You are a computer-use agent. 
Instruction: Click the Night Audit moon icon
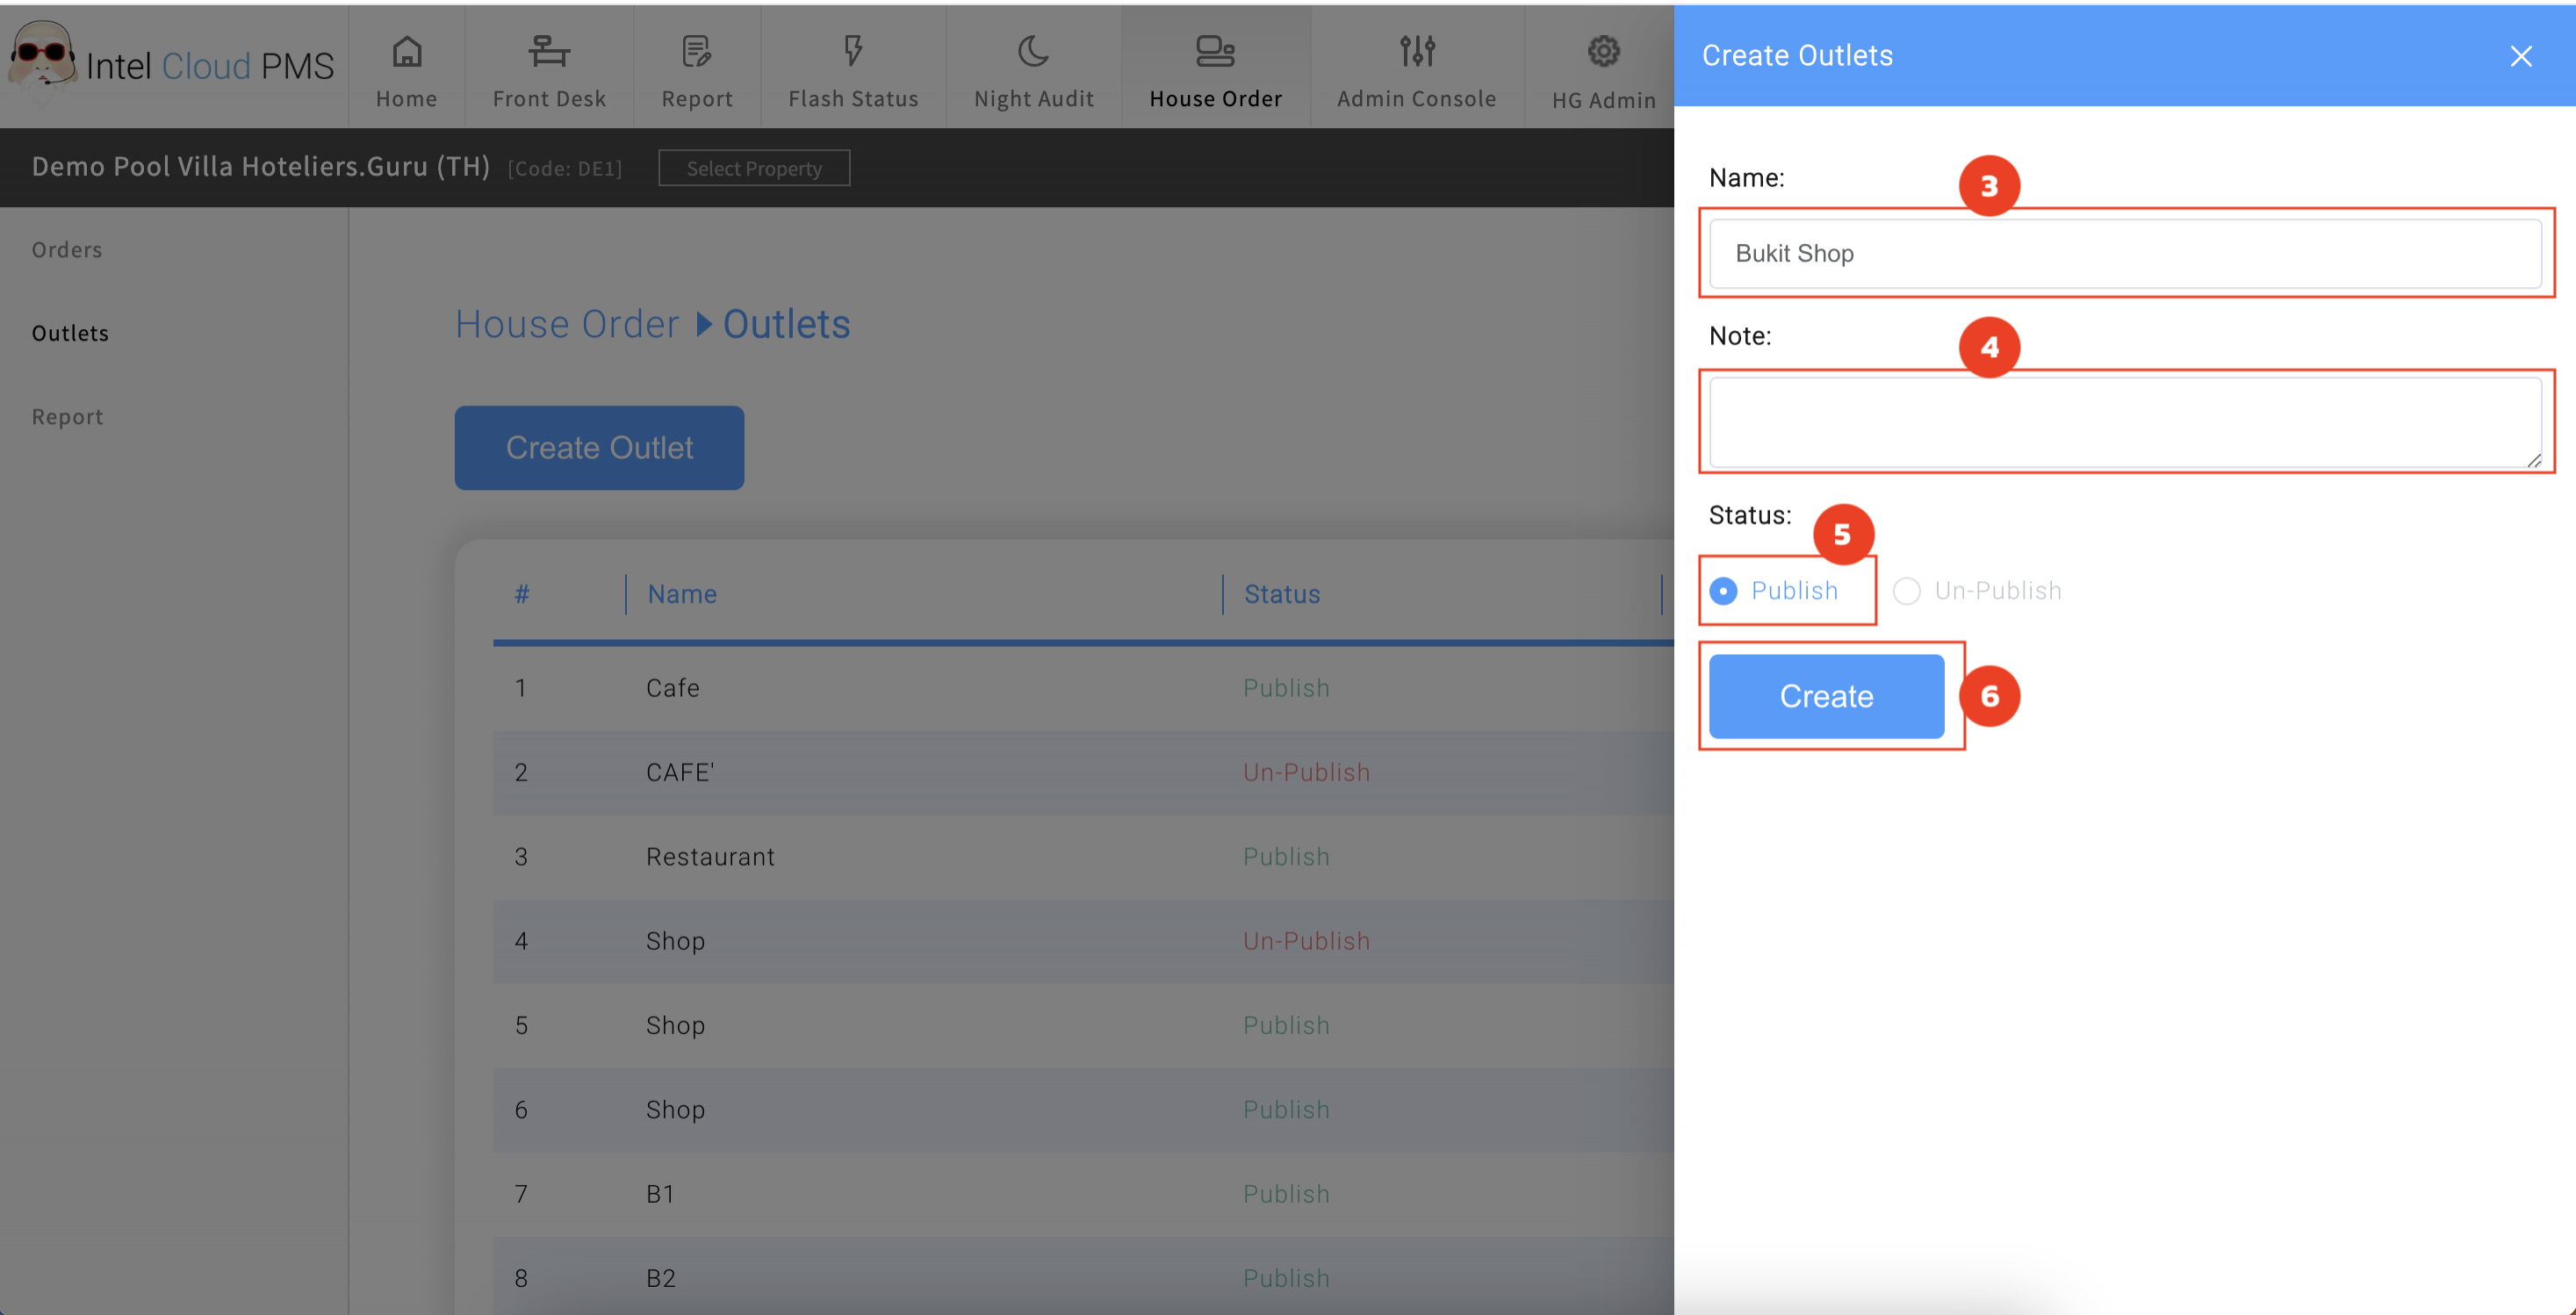(x=1033, y=52)
